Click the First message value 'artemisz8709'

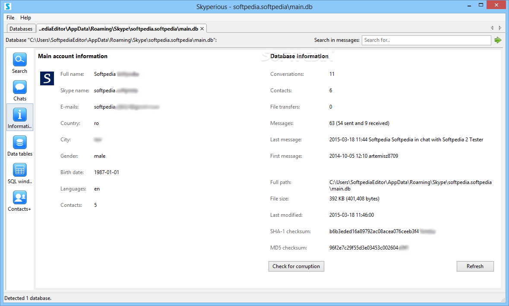(x=383, y=156)
